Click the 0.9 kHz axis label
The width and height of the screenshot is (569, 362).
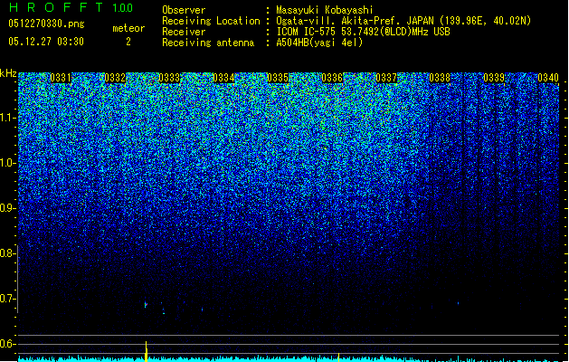point(7,208)
